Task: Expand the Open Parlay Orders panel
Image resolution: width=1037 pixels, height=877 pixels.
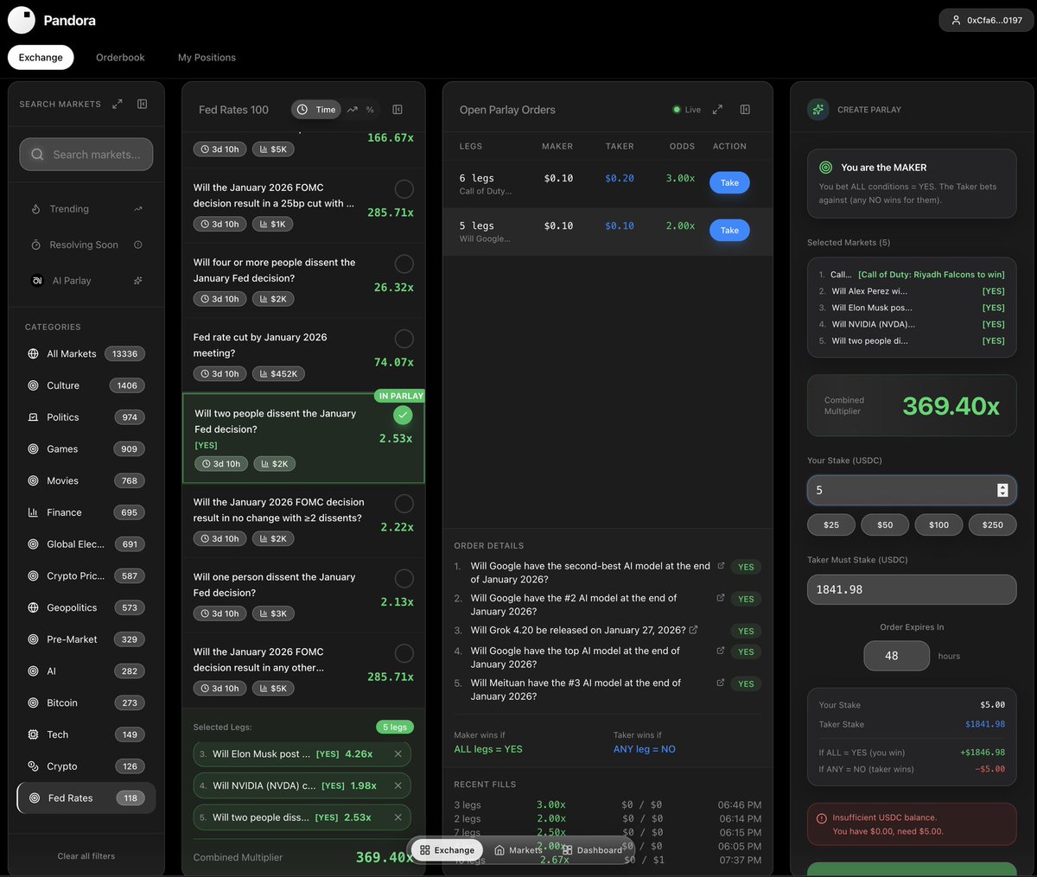Action: [x=717, y=110]
